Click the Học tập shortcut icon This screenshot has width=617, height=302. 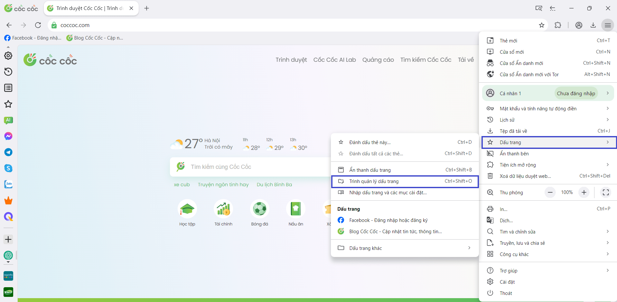(x=187, y=209)
